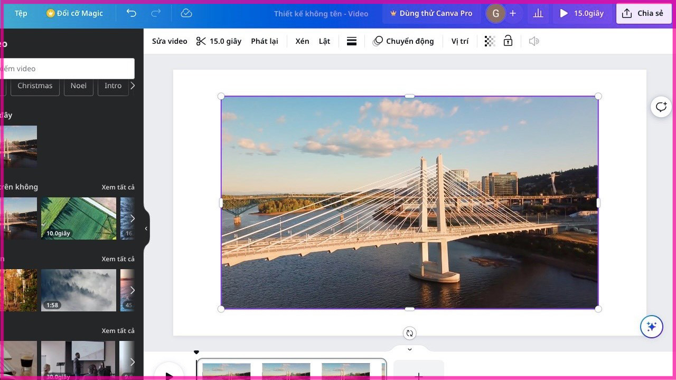Show more videos in the forest row
The width and height of the screenshot is (676, 380).
(x=132, y=290)
